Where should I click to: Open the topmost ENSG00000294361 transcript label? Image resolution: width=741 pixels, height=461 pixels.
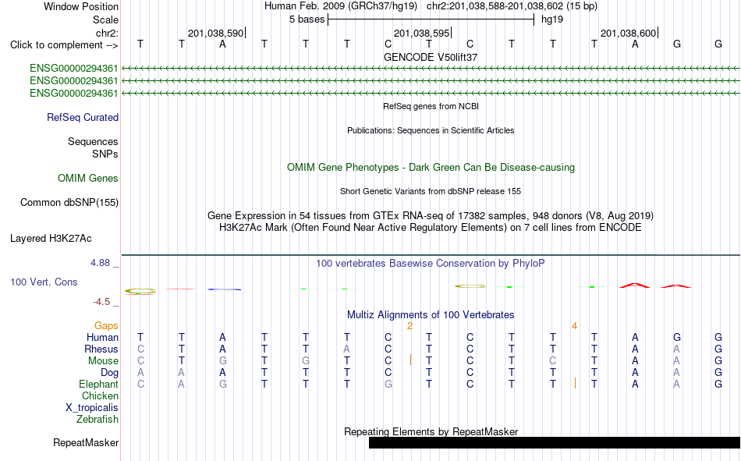[x=74, y=69]
